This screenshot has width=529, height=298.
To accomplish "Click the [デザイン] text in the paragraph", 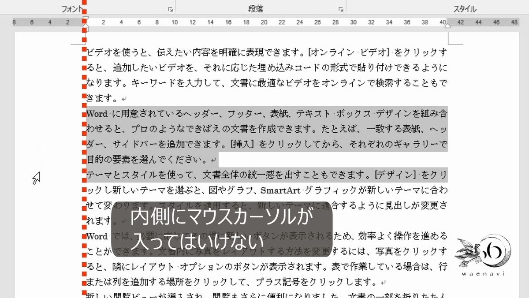I will click(395, 175).
